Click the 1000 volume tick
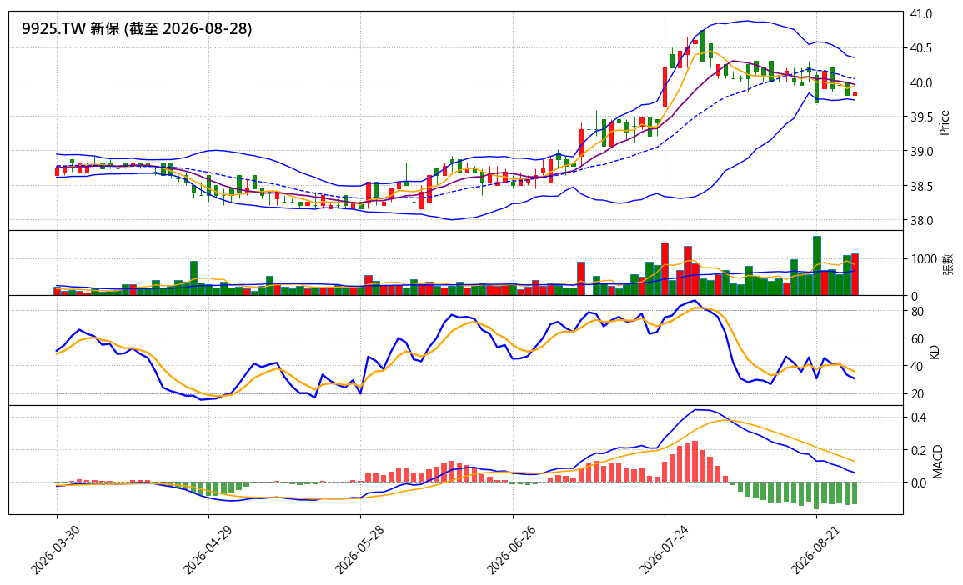Viewport: 963px width, 585px height. [x=924, y=259]
